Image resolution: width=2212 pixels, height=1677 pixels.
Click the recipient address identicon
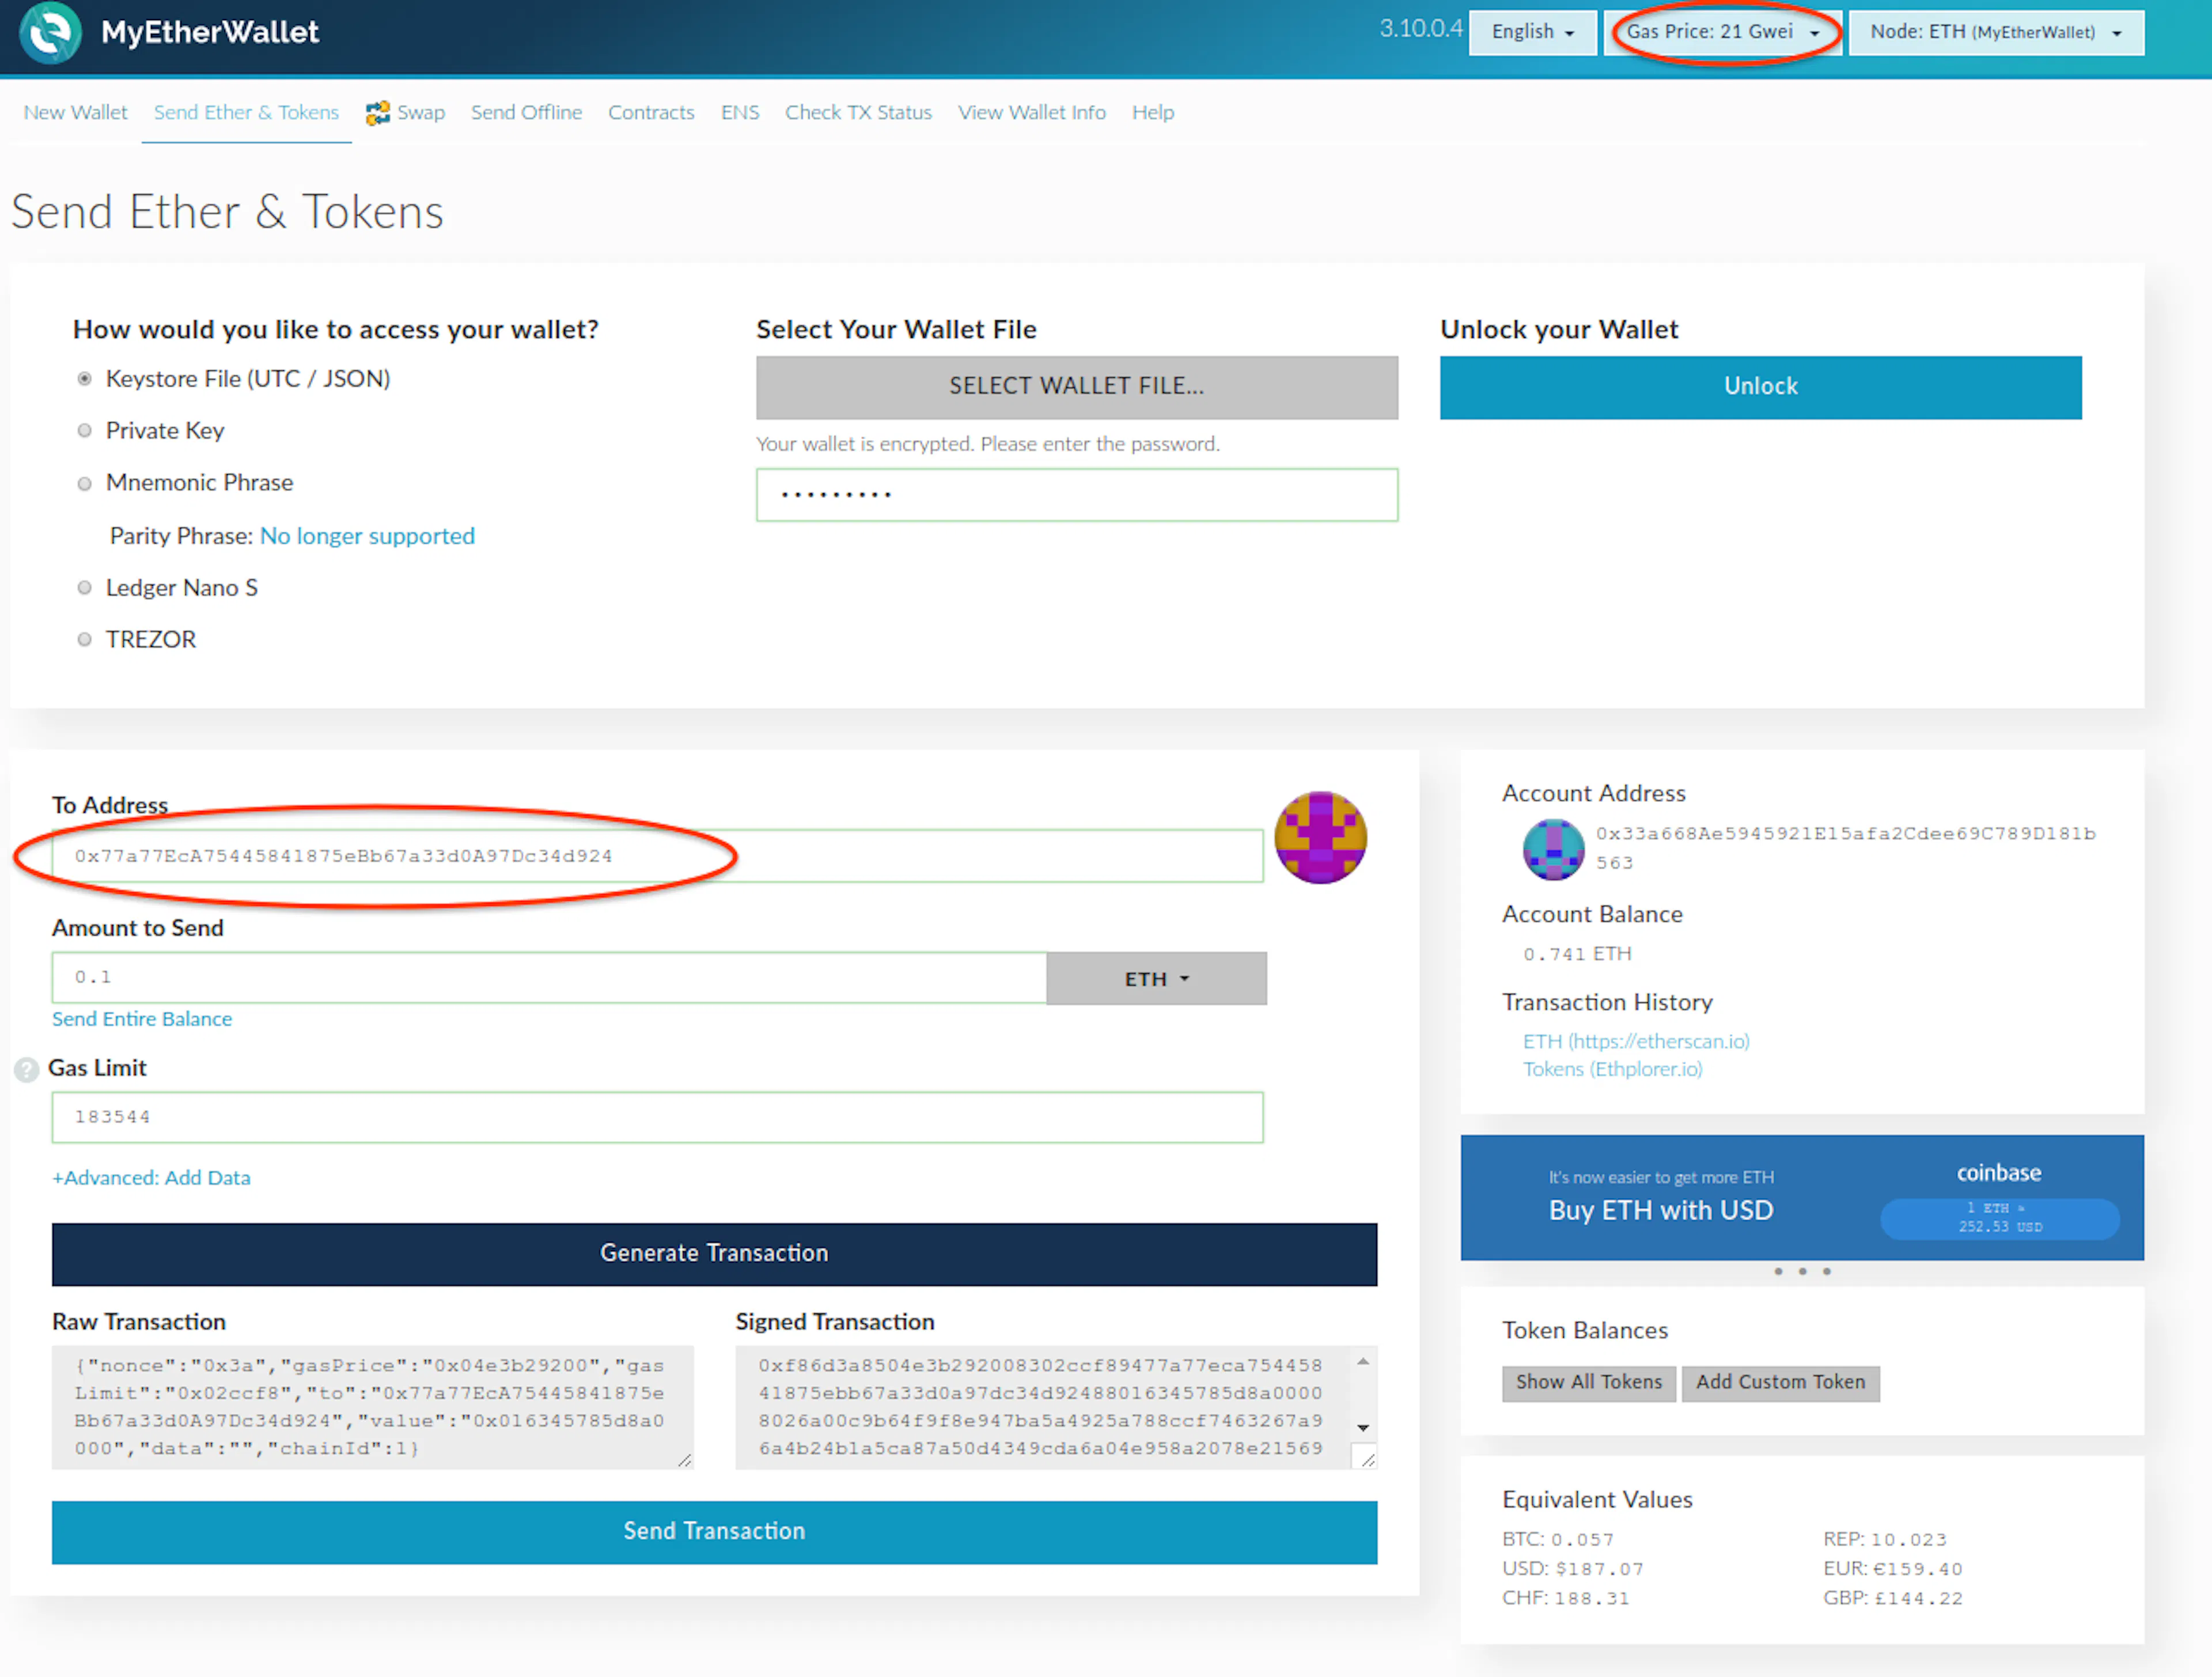point(1320,838)
